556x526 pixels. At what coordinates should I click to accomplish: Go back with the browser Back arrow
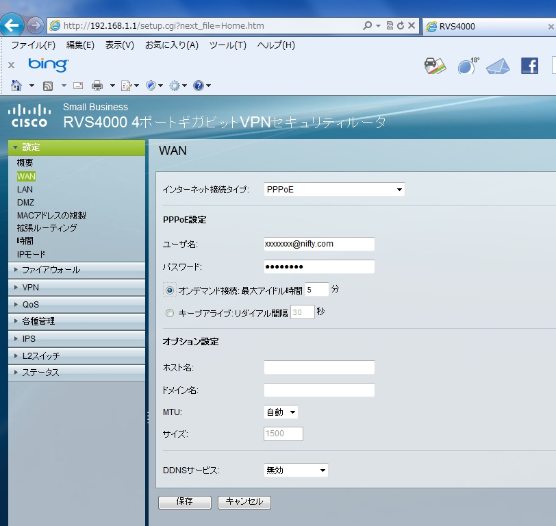(x=12, y=25)
